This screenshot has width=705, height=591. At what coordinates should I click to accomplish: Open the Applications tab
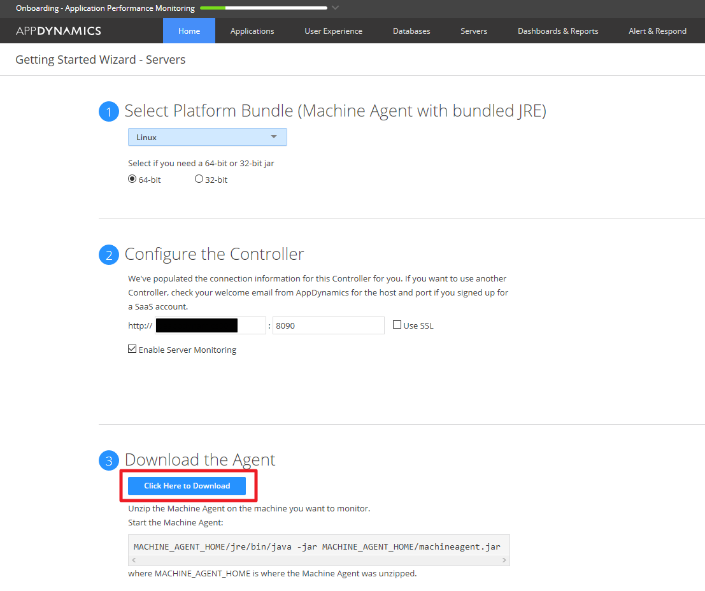(252, 31)
